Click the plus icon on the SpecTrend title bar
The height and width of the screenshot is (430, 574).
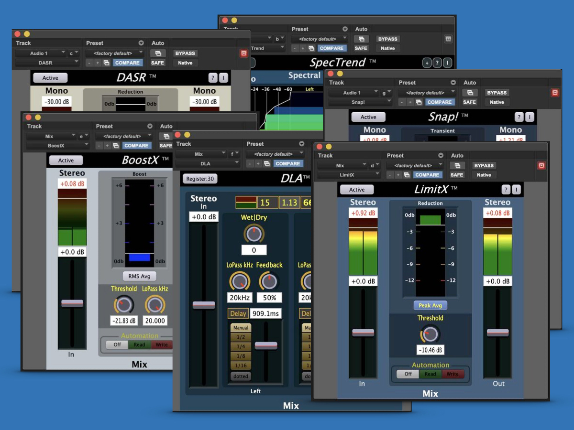pyautogui.click(x=427, y=62)
